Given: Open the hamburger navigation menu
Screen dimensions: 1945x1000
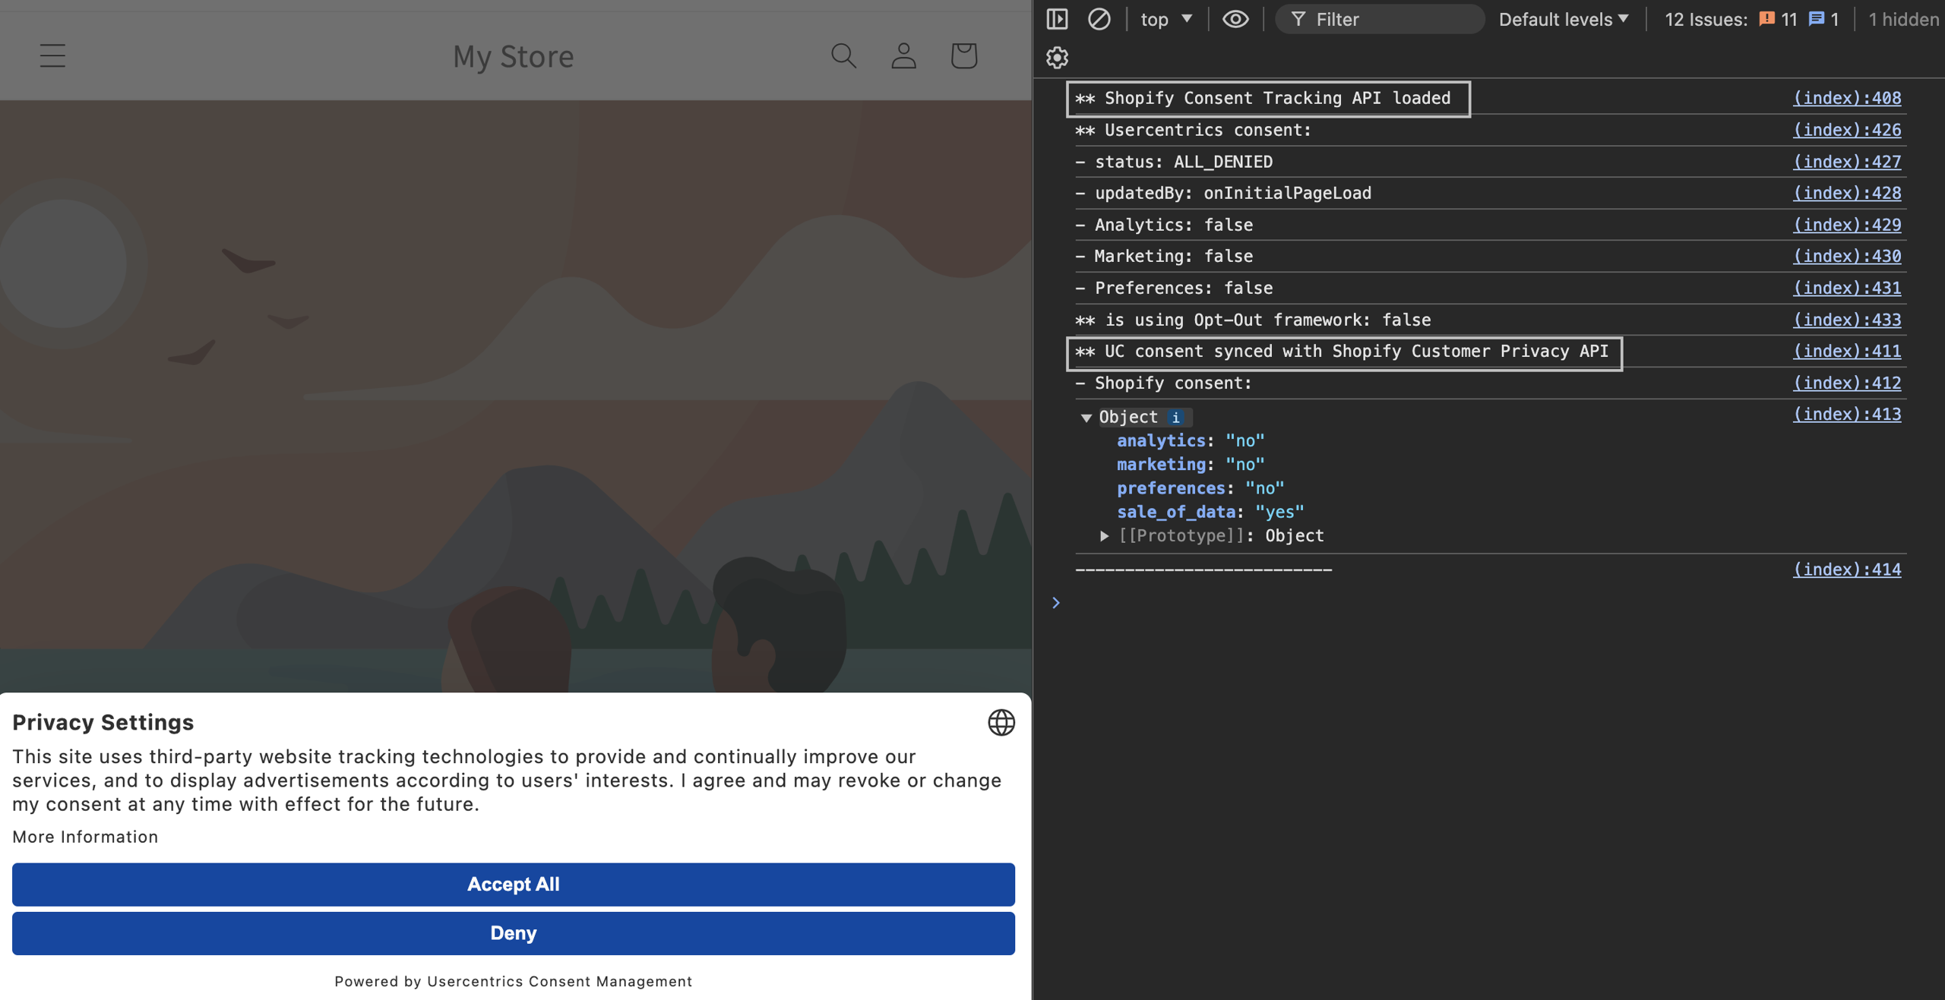Looking at the screenshot, I should click(x=52, y=55).
